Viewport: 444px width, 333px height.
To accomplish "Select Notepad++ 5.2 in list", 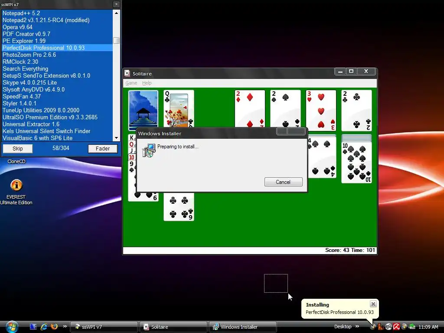I will (57, 13).
